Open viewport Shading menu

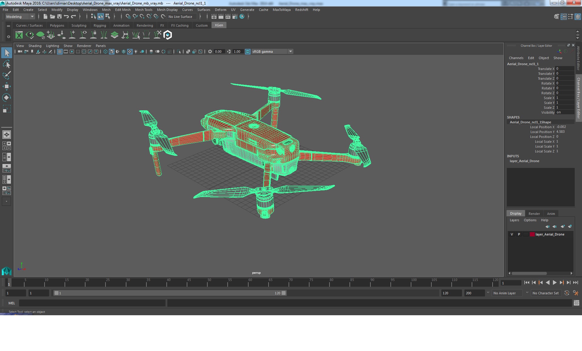click(x=35, y=46)
